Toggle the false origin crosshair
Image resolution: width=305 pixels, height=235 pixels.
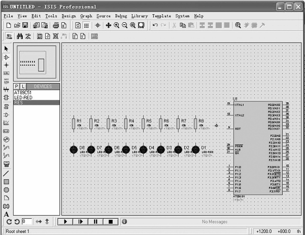coord(97,25)
